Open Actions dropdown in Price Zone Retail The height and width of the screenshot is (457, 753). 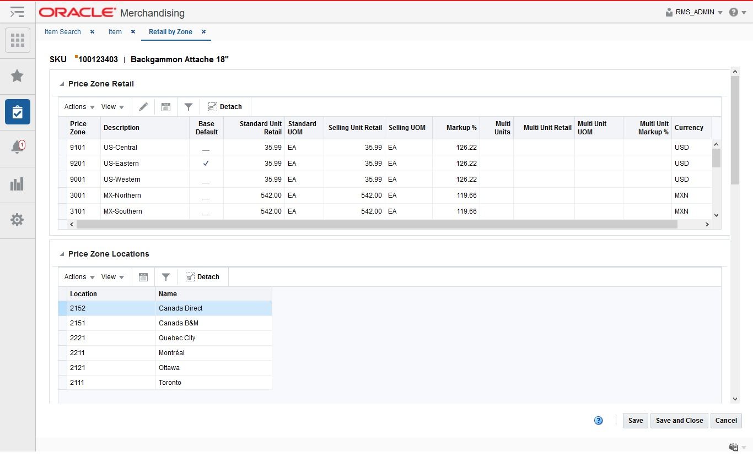click(x=79, y=107)
